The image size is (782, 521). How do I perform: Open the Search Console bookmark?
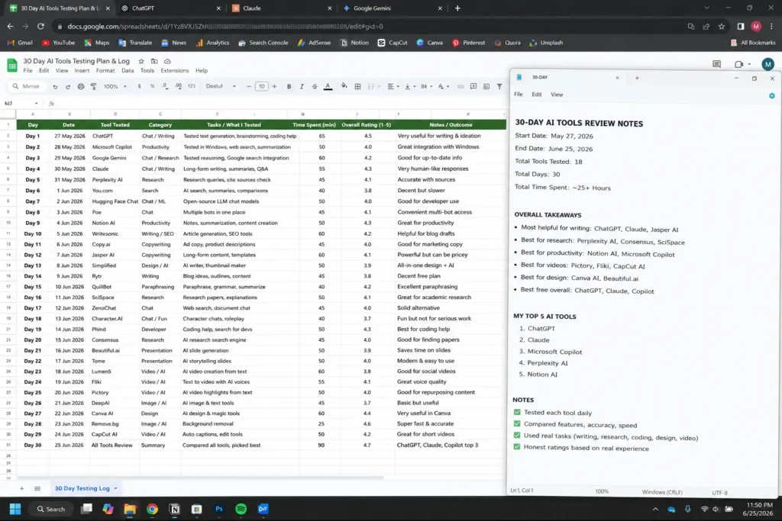263,43
